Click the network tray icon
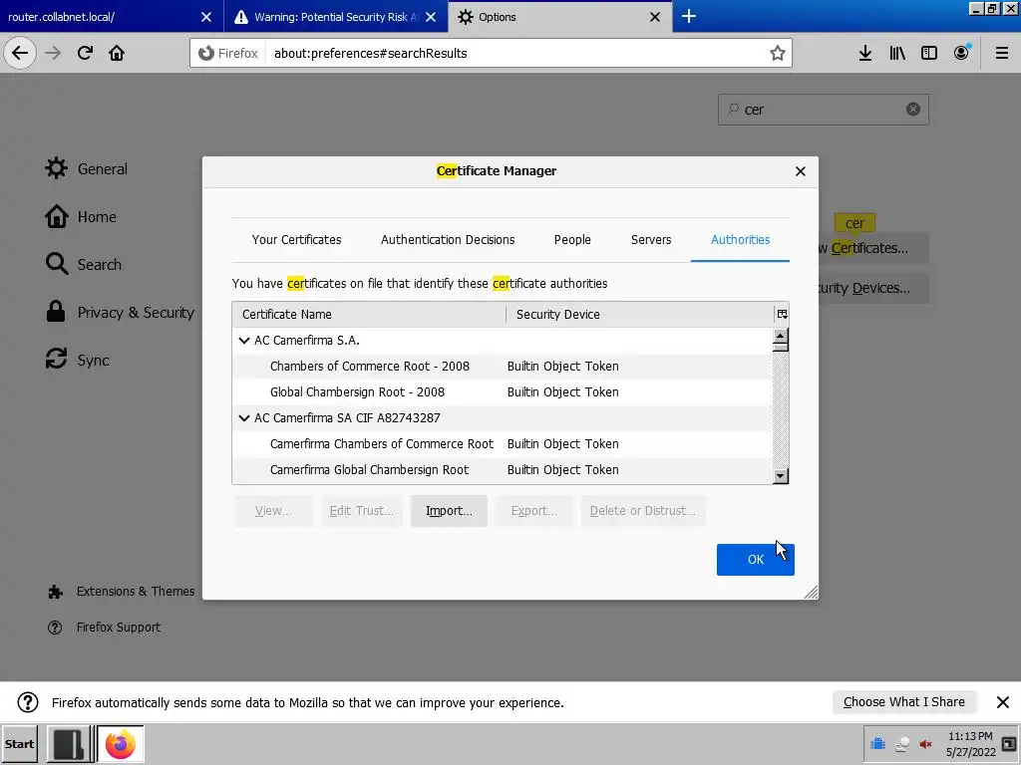Image resolution: width=1021 pixels, height=765 pixels. (x=901, y=744)
